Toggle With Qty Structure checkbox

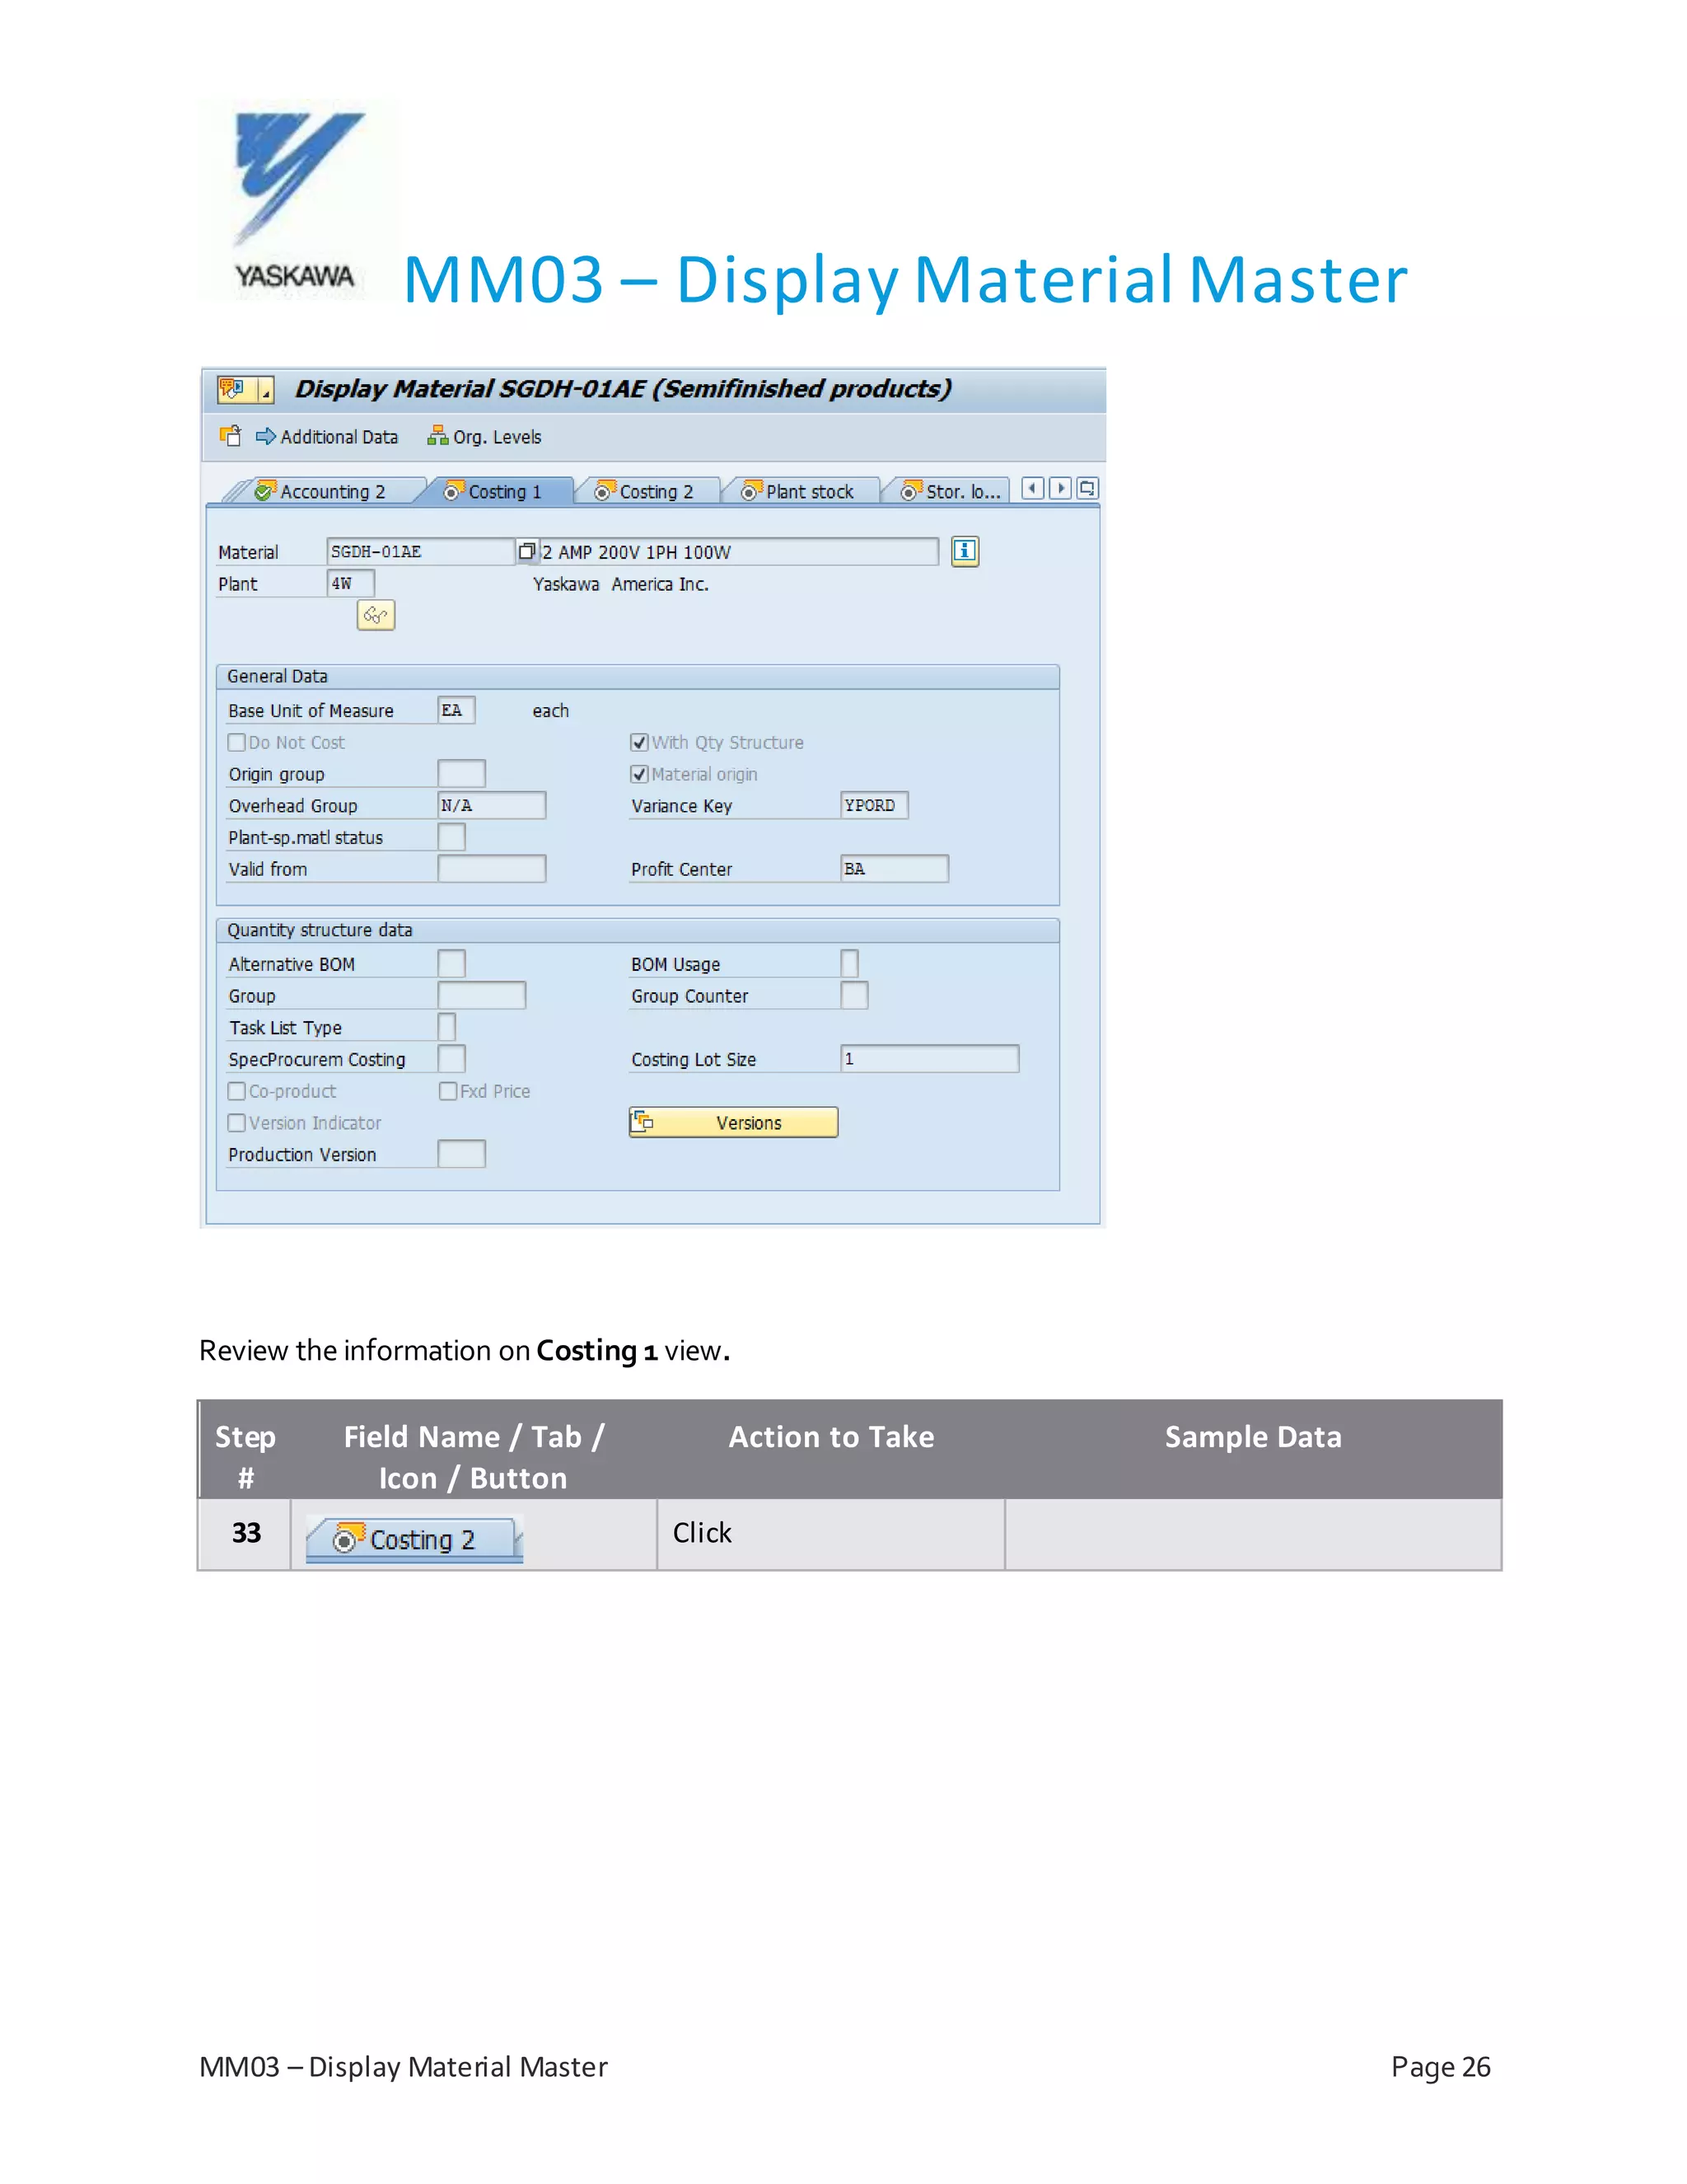[x=639, y=742]
